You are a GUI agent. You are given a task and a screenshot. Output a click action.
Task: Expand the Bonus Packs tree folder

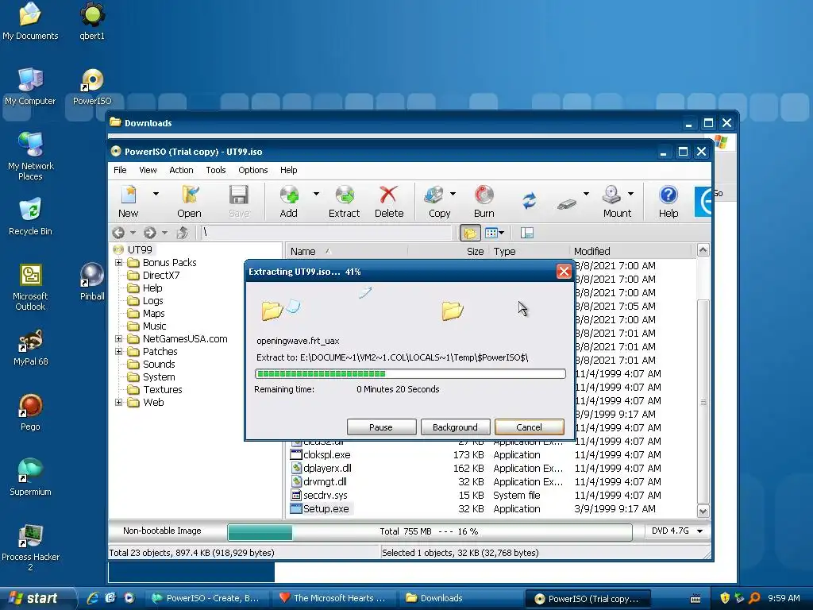pyautogui.click(x=119, y=262)
